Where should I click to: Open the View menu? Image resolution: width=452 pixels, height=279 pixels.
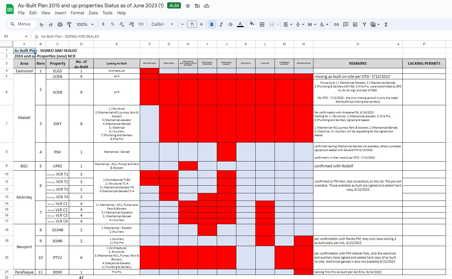tap(46, 13)
